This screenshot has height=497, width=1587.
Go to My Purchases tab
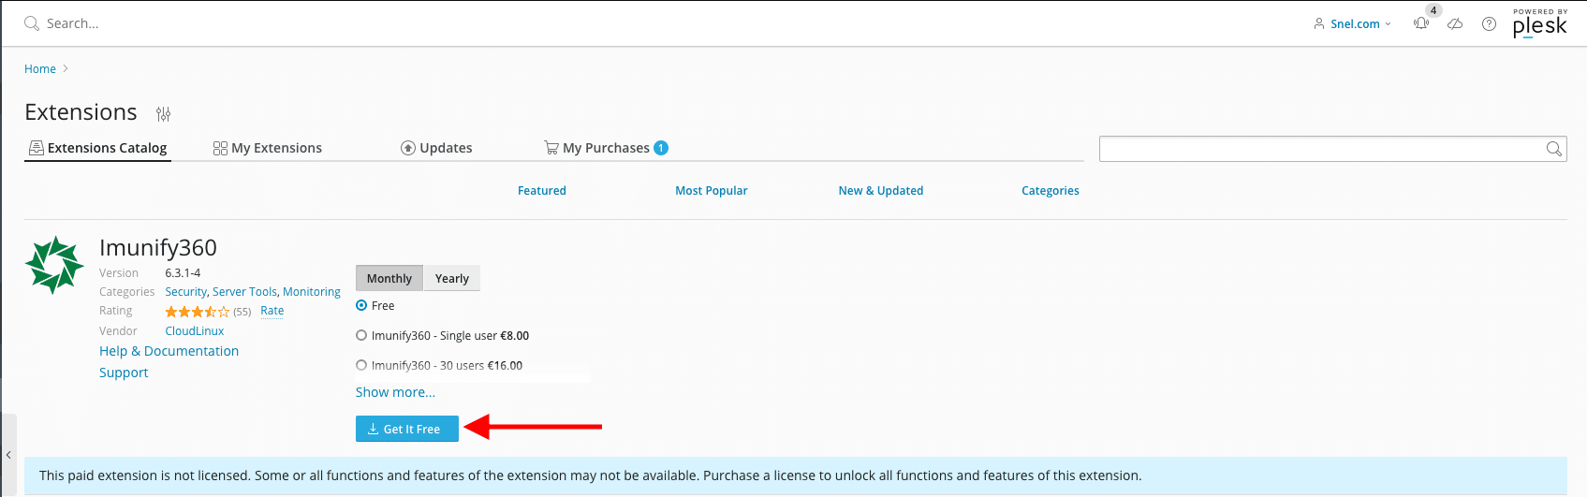pyautogui.click(x=606, y=148)
